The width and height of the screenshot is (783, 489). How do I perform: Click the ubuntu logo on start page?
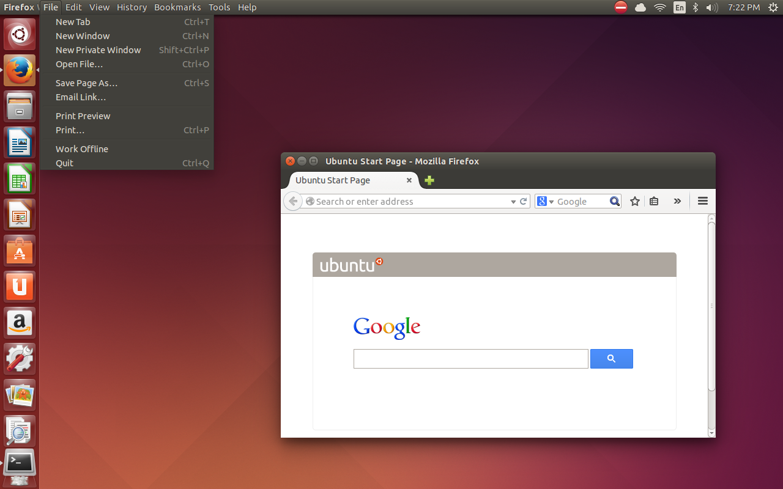[x=351, y=265]
